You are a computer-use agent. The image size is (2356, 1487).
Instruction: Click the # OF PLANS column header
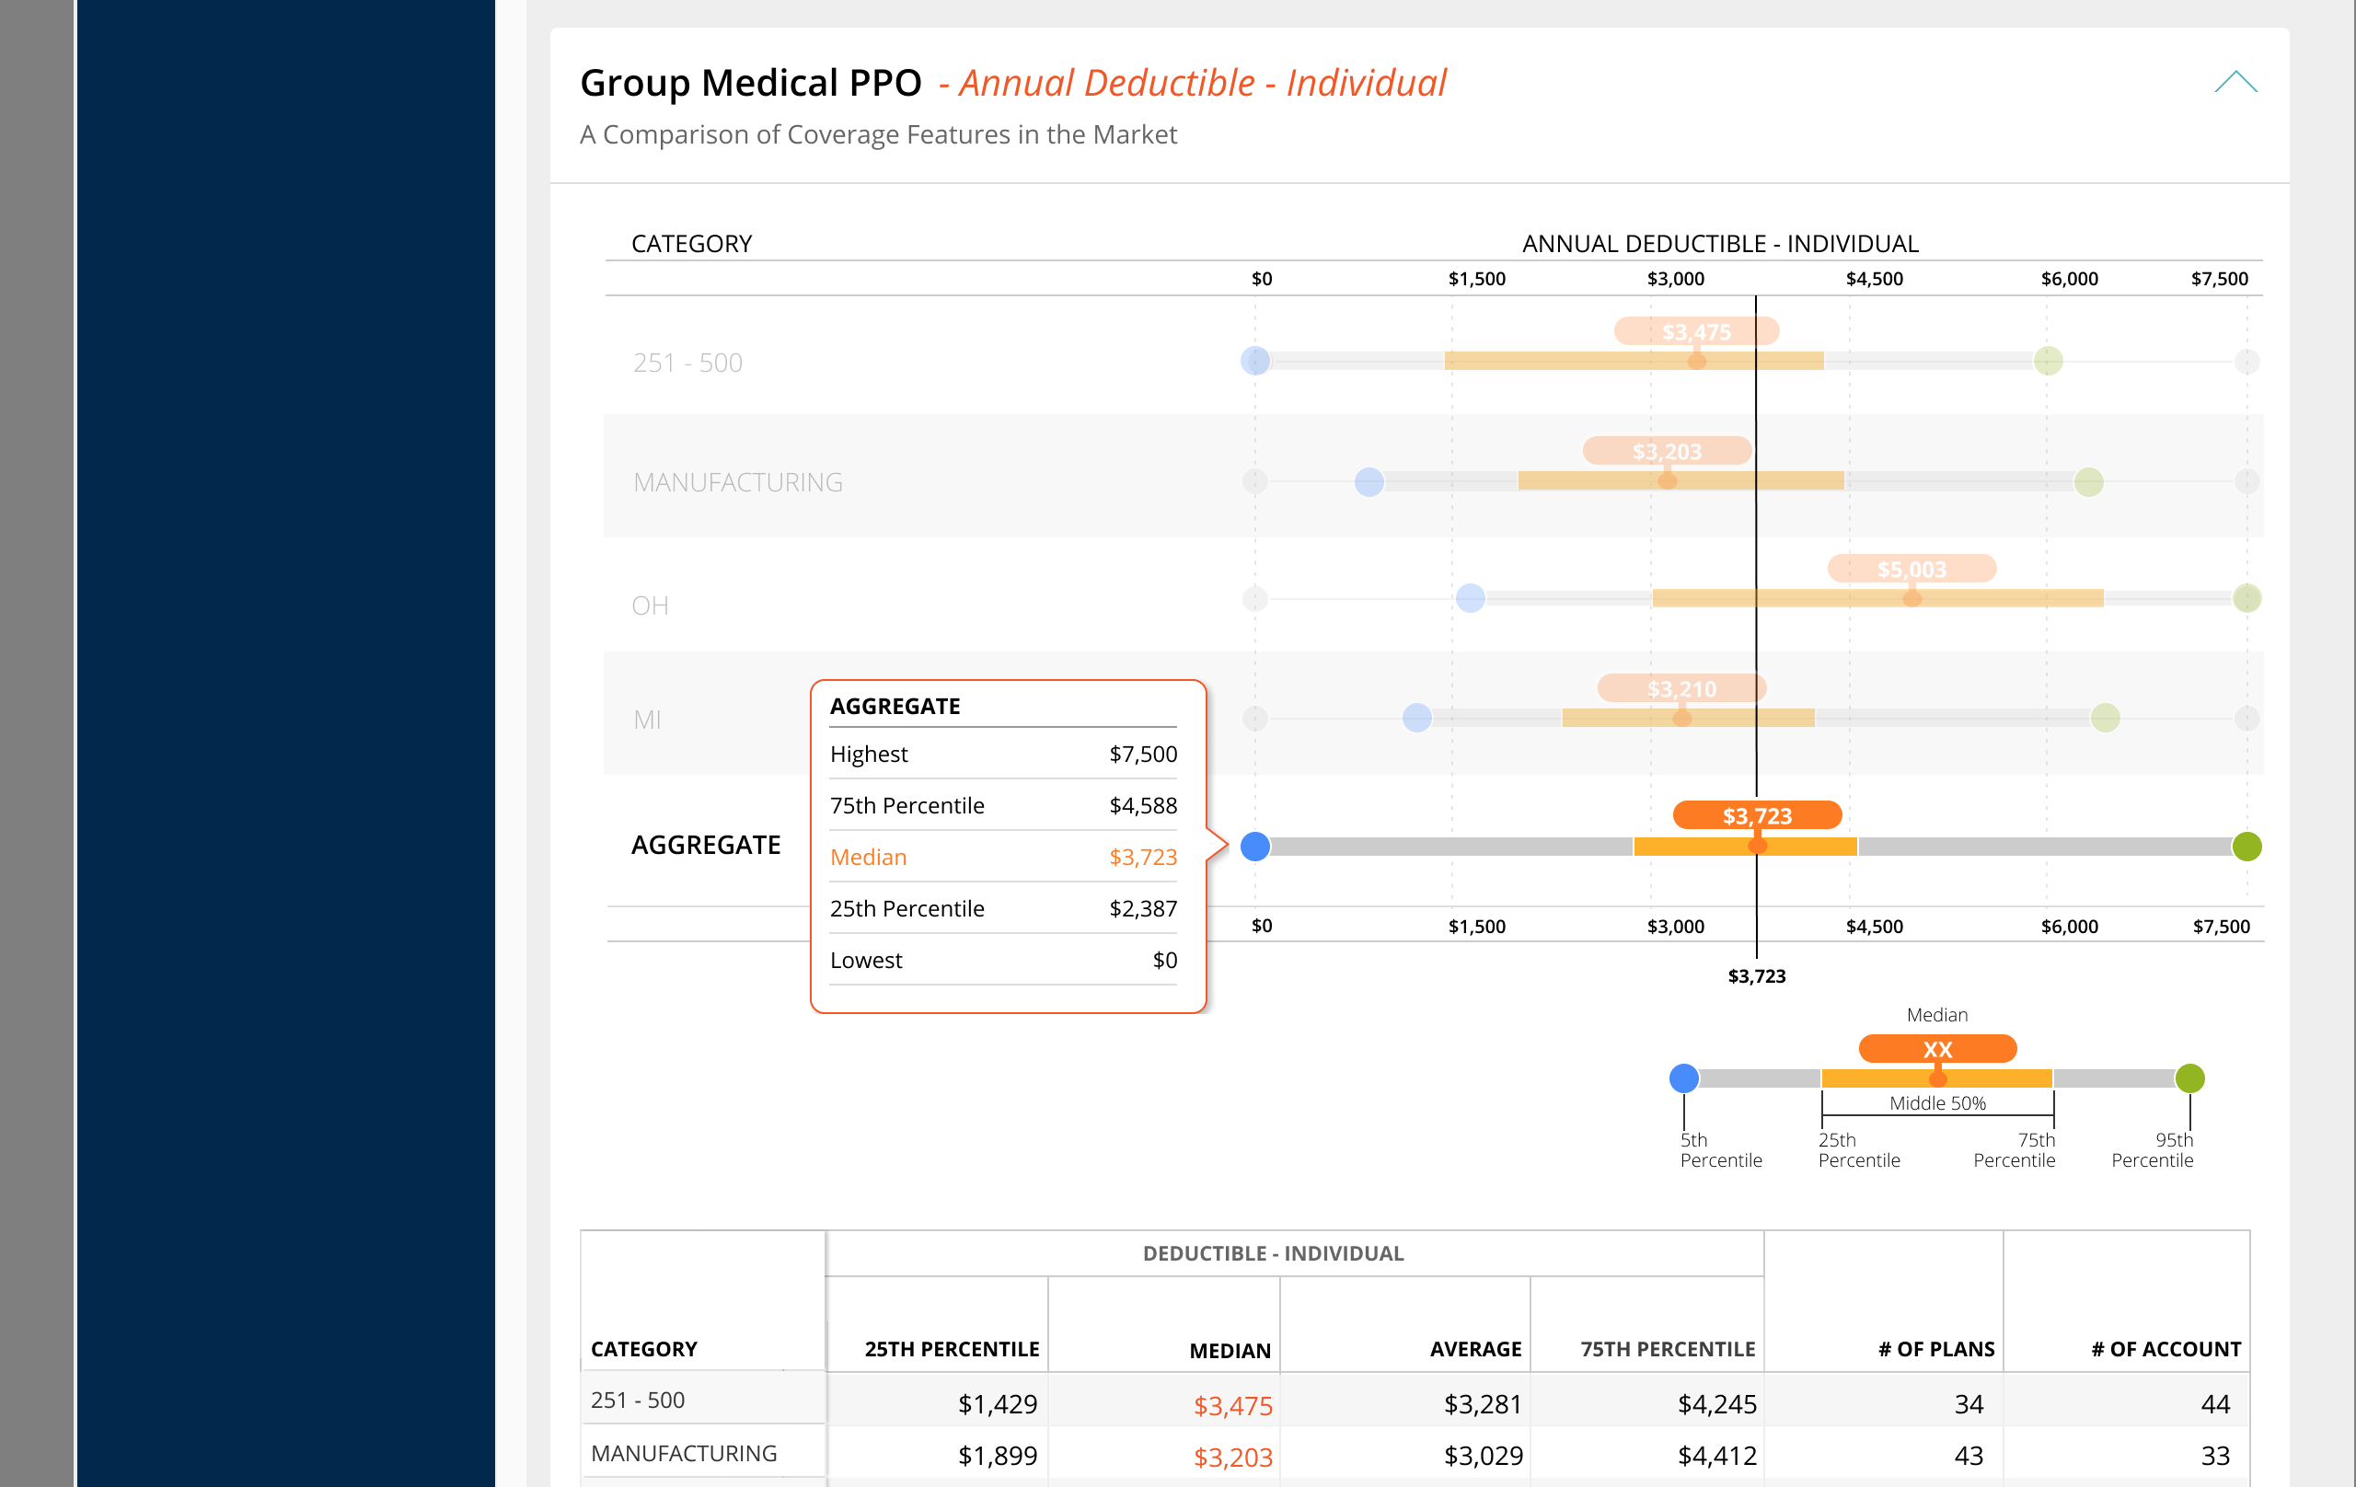[1935, 1350]
